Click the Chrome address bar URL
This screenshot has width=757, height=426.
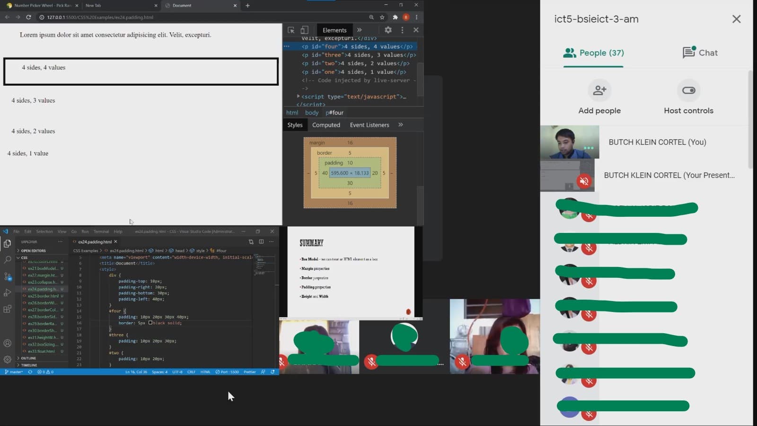tap(100, 17)
